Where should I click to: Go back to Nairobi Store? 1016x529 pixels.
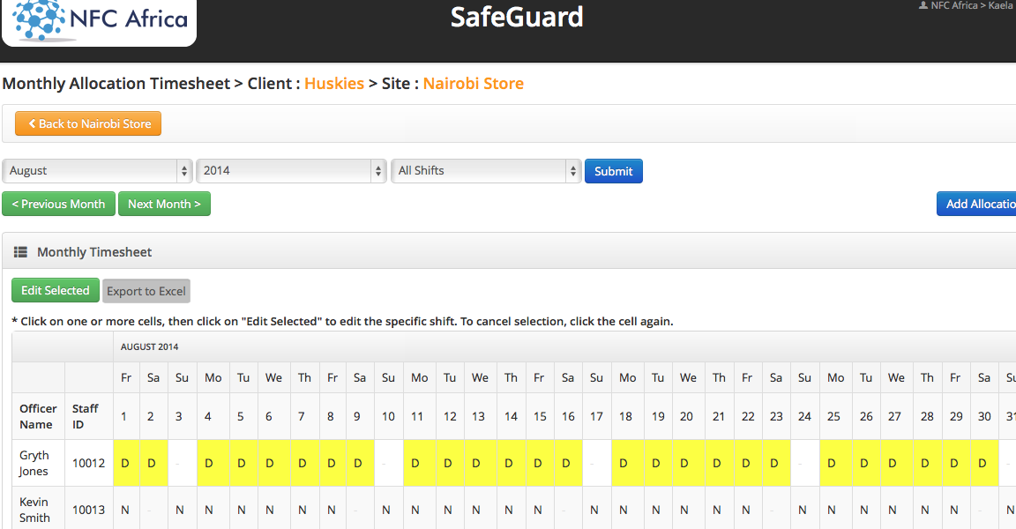tap(88, 124)
